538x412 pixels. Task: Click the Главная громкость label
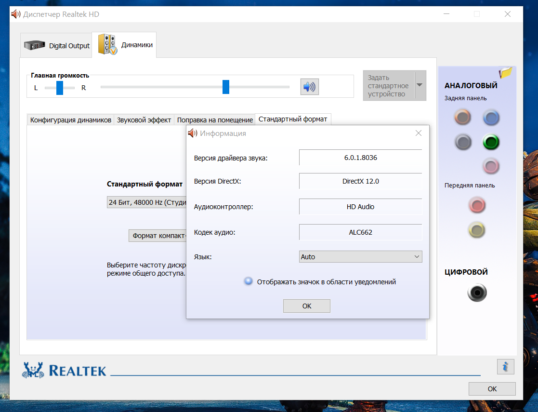60,76
